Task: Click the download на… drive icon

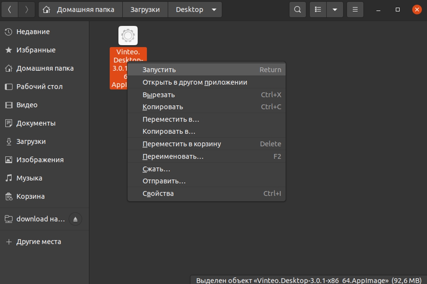Action: [9, 219]
